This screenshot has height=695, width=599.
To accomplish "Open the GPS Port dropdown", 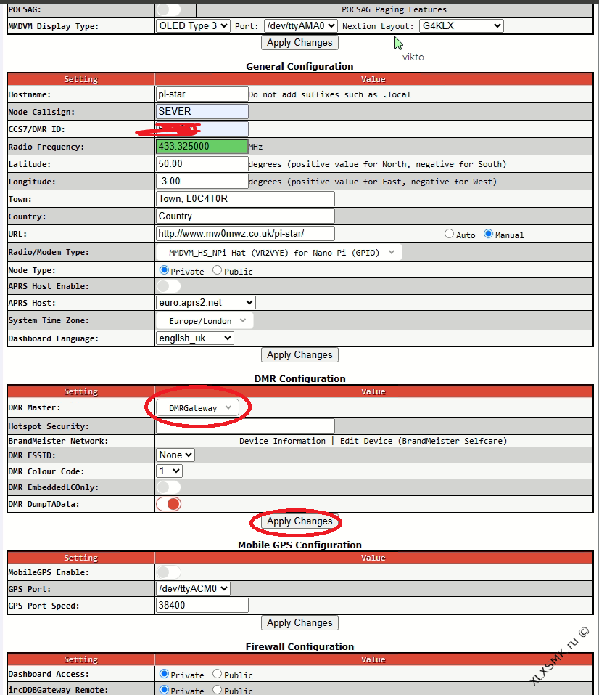I will [x=193, y=589].
